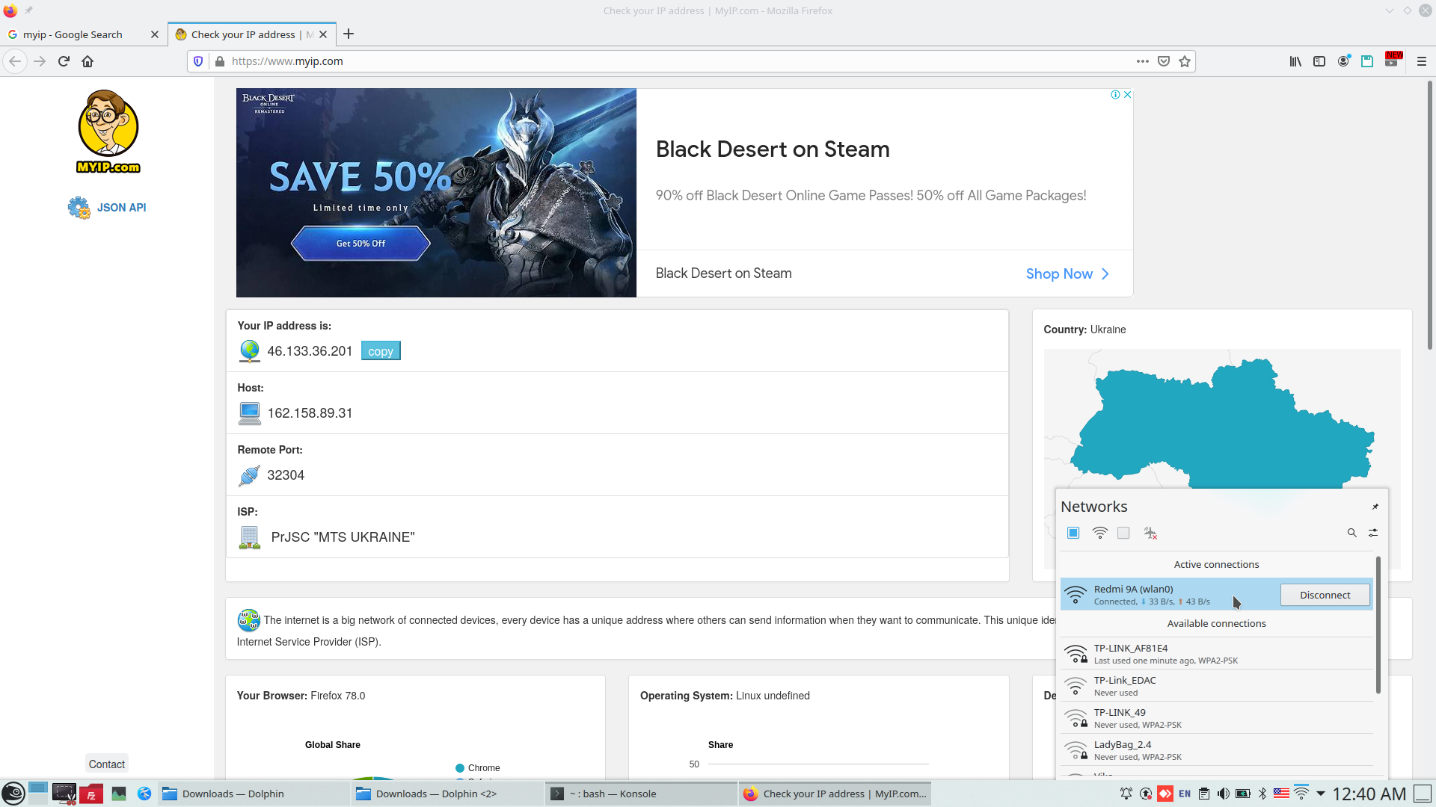Copy the IP address with copy button
The height and width of the screenshot is (807, 1436).
click(x=381, y=351)
